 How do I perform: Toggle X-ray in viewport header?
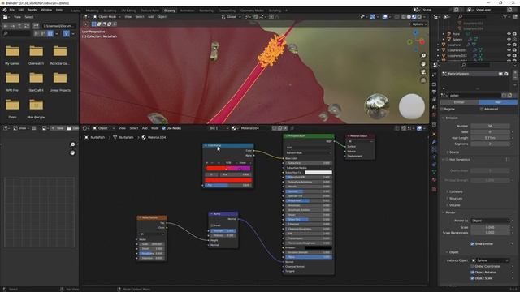click(396, 16)
